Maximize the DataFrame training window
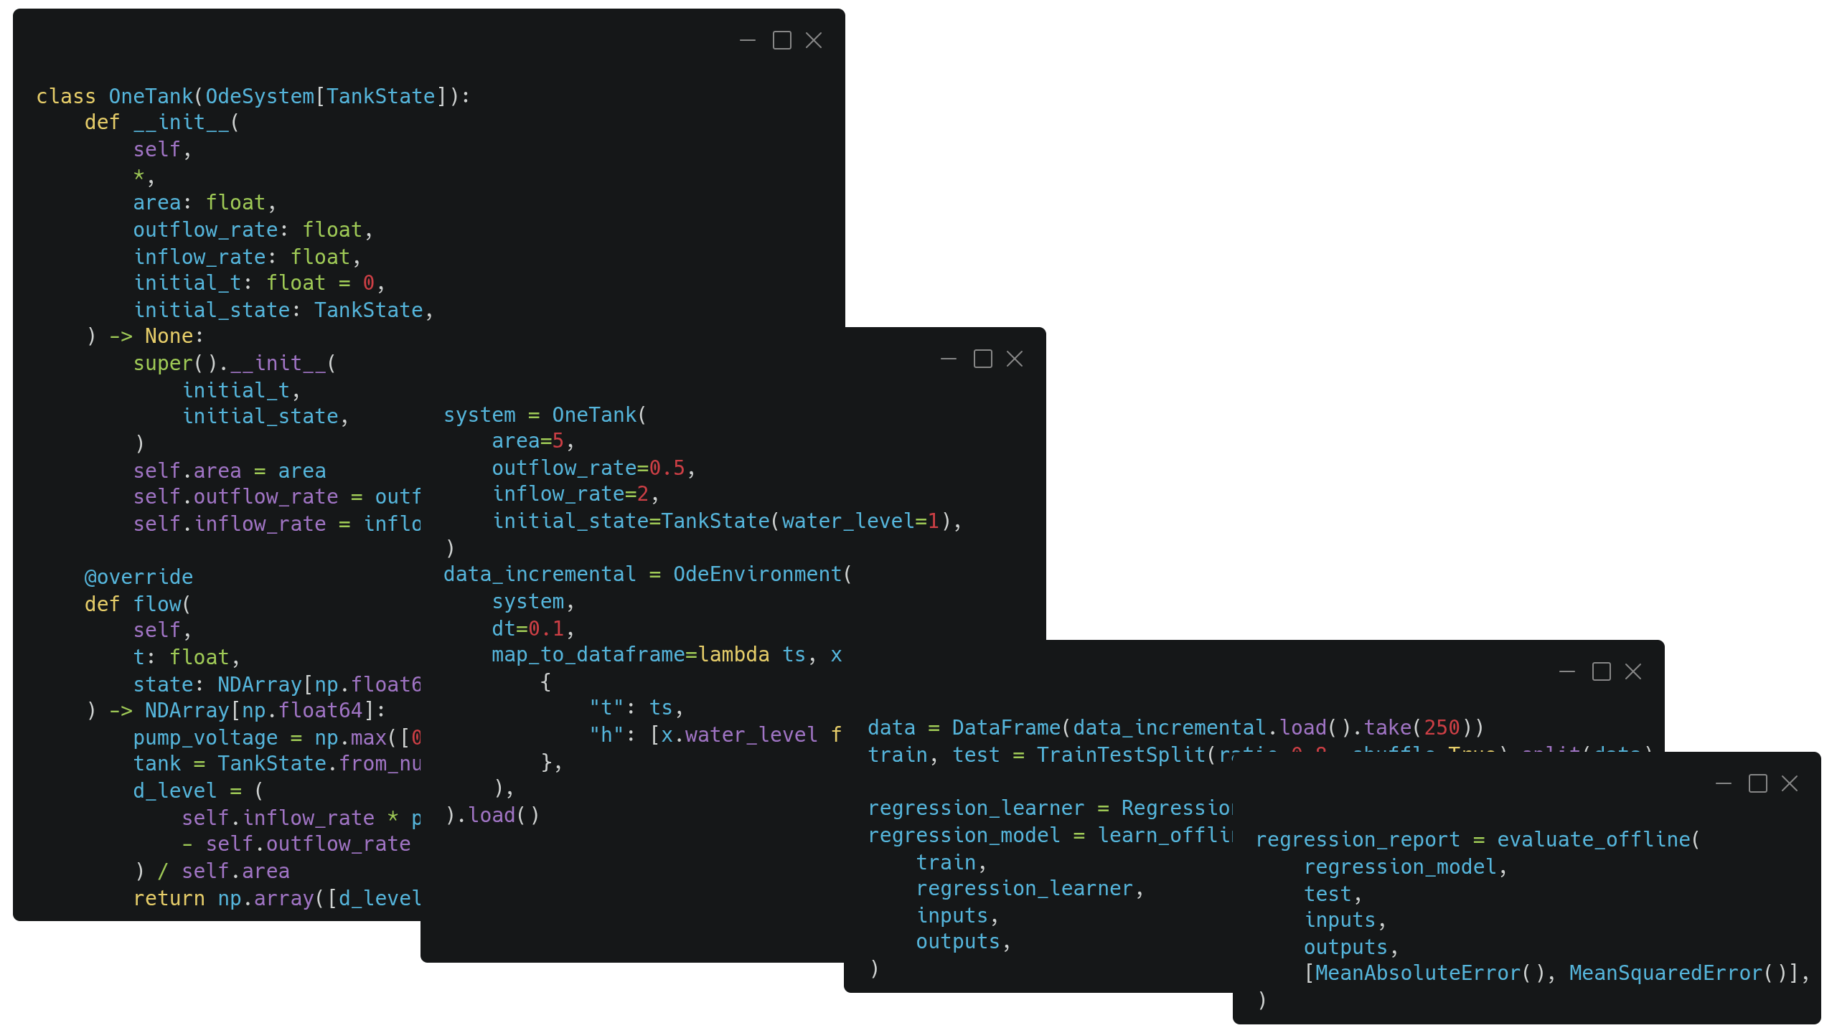 pos(1601,671)
